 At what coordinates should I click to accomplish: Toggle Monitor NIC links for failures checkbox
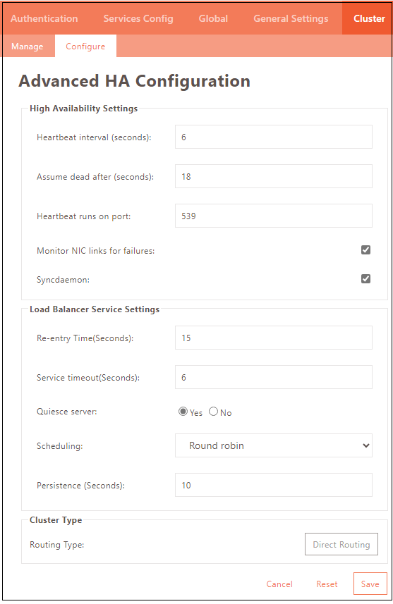pyautogui.click(x=365, y=250)
